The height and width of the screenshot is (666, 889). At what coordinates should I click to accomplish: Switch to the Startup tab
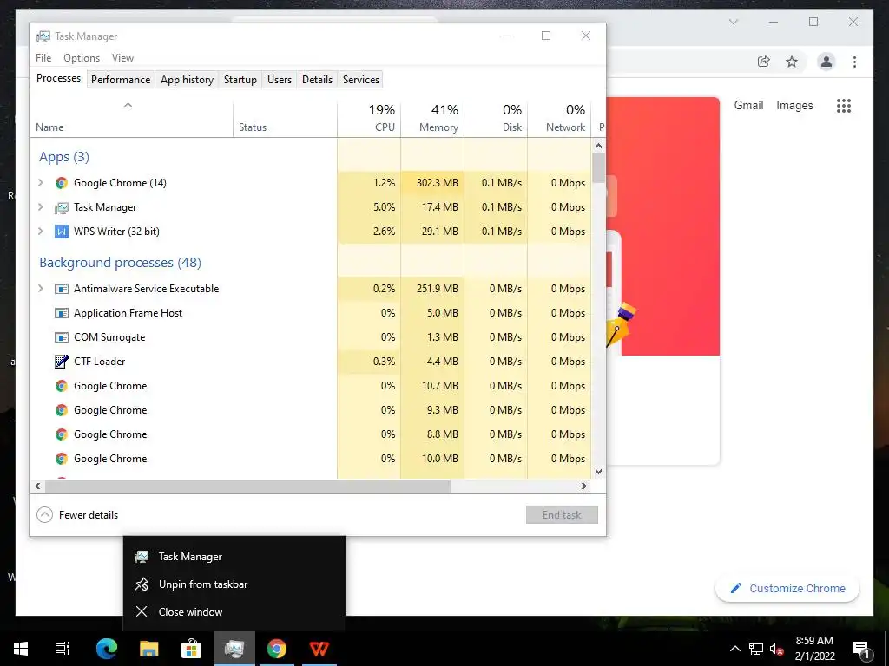240,79
